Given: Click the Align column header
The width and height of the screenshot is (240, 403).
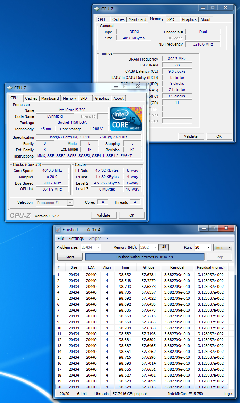Looking at the screenshot, I should coord(107,267).
